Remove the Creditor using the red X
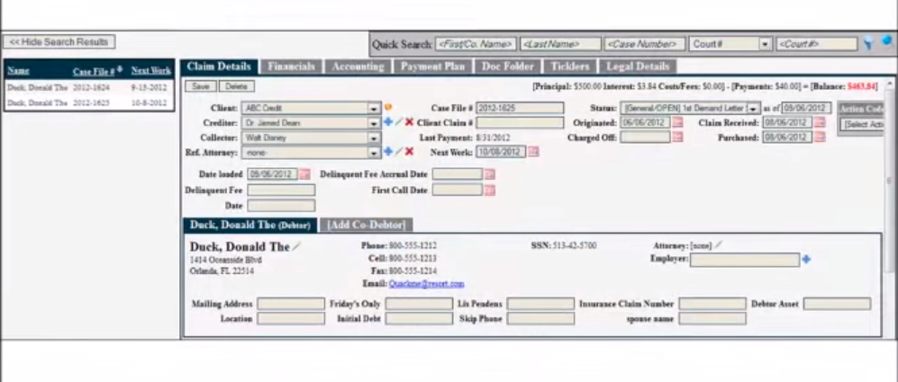Image resolution: width=898 pixels, height=382 pixels. point(409,122)
